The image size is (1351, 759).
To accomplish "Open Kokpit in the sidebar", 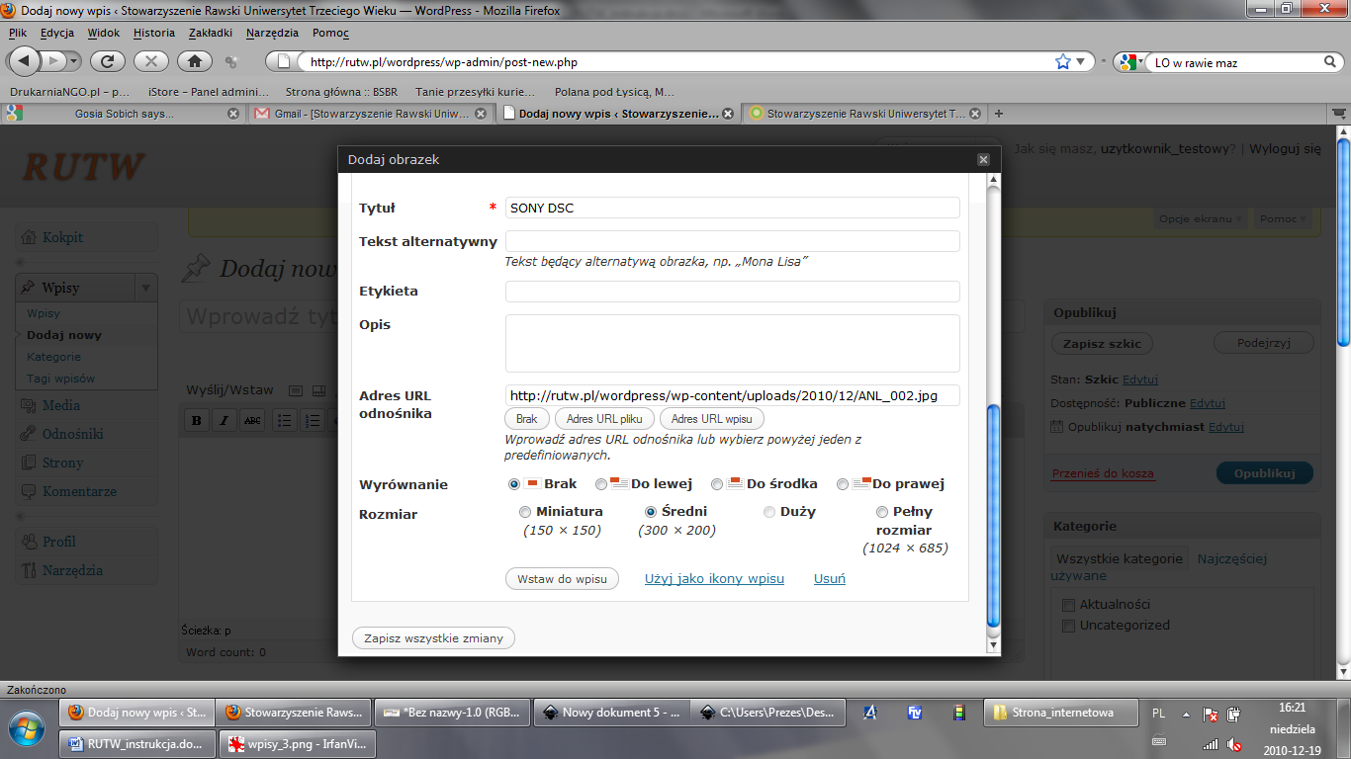I will coord(62,238).
